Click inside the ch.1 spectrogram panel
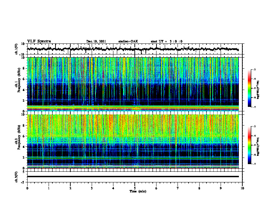Viewport: 273px width, 211px height. click(133, 84)
